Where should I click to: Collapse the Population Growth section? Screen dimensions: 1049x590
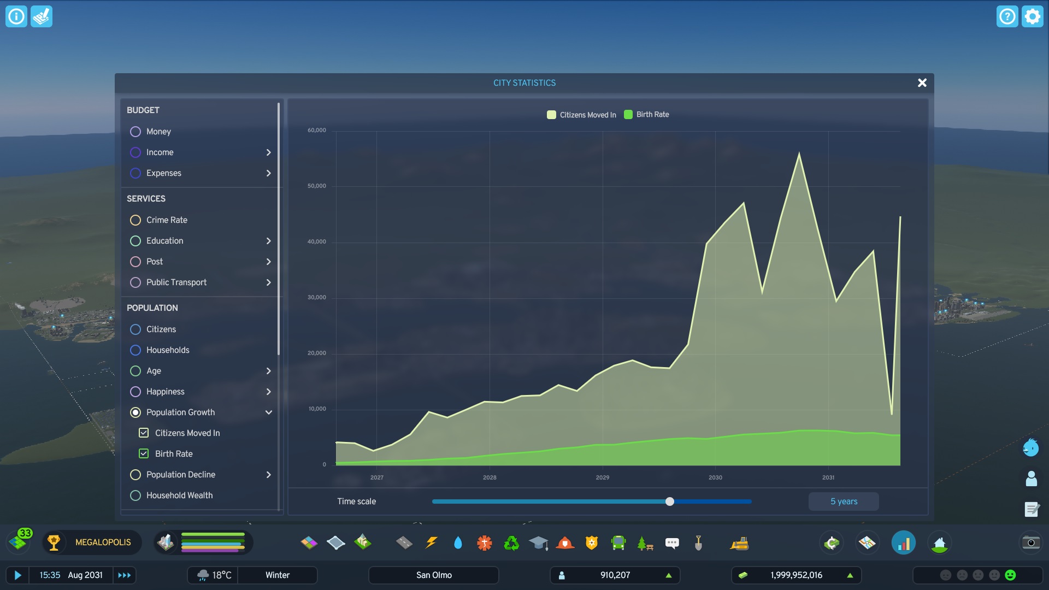(268, 412)
